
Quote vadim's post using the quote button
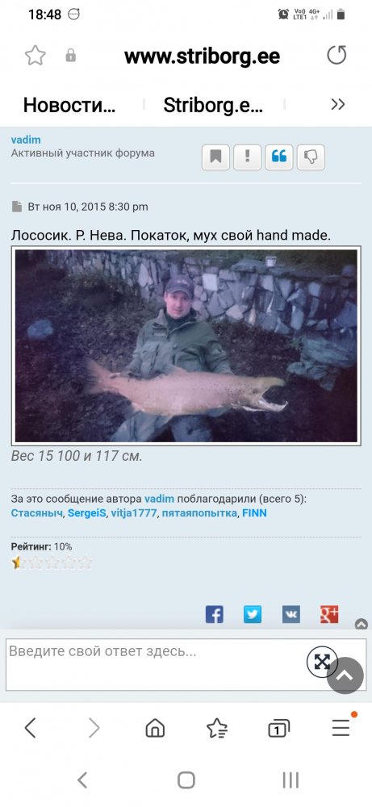pyautogui.click(x=279, y=157)
